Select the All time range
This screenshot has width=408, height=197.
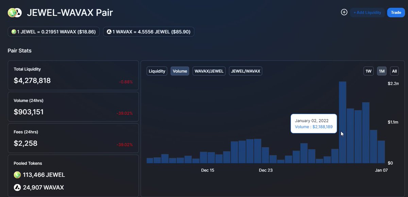click(x=394, y=71)
